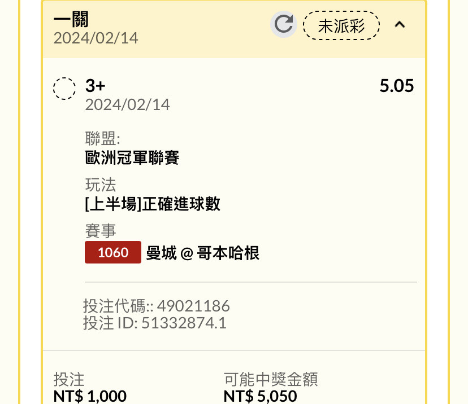Click the refresh bet status icon

point(284,24)
